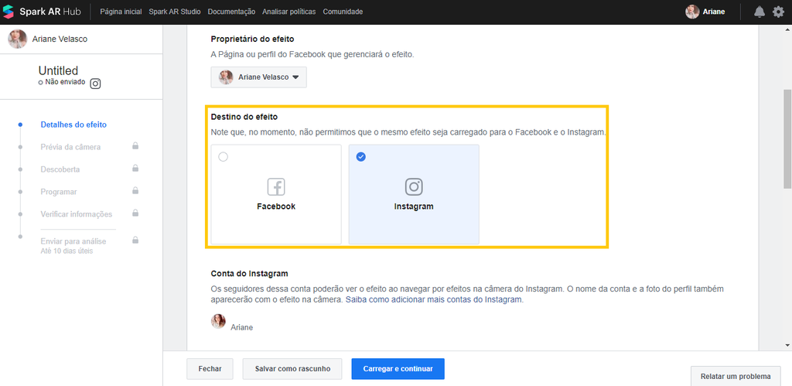Open the Spark AR Studio menu item
Screen dimensions: 792x386
(175, 12)
